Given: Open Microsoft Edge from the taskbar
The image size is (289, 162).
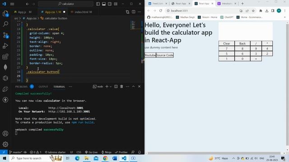Looking at the screenshot, I should (x=77, y=158).
